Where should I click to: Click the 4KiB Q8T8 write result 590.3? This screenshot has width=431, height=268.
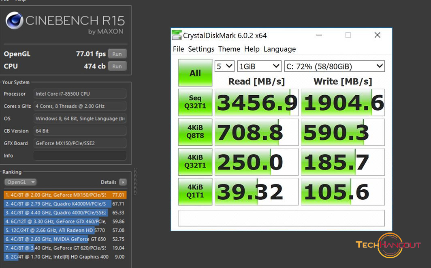point(343,132)
